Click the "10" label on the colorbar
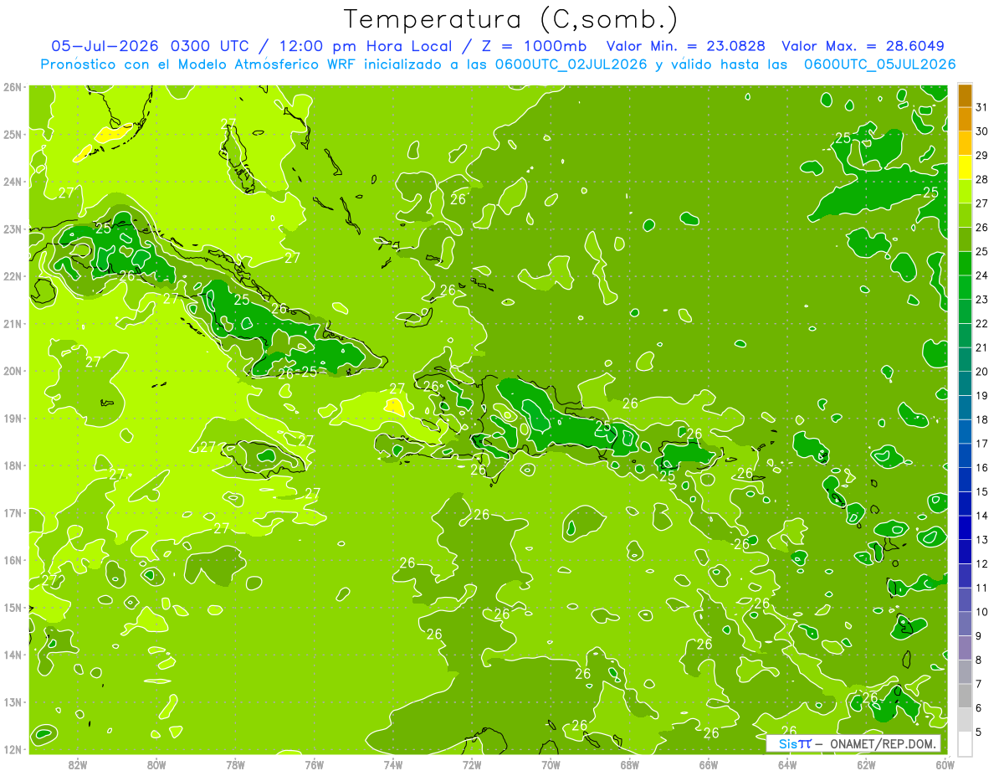This screenshot has height=776, width=1004. click(981, 612)
